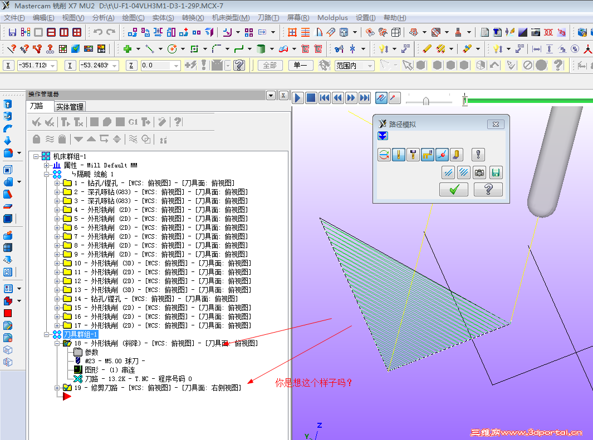Click the Undo arrow icon
This screenshot has height=440, width=593.
pos(98,32)
